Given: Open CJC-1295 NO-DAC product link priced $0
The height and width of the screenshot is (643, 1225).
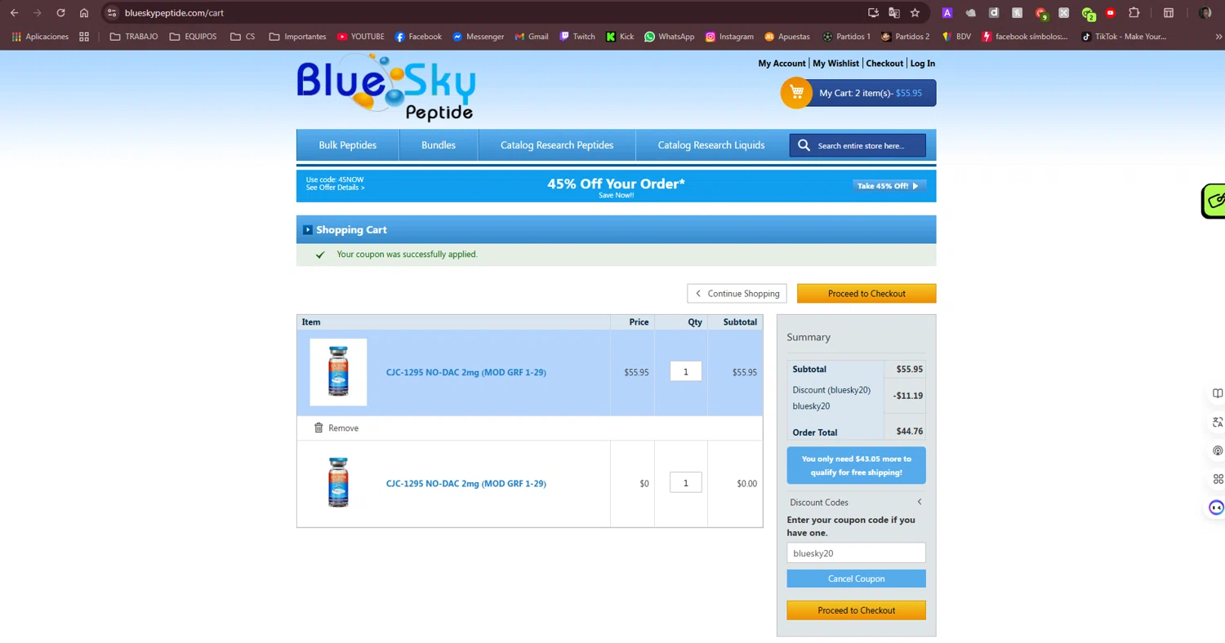Looking at the screenshot, I should tap(465, 483).
